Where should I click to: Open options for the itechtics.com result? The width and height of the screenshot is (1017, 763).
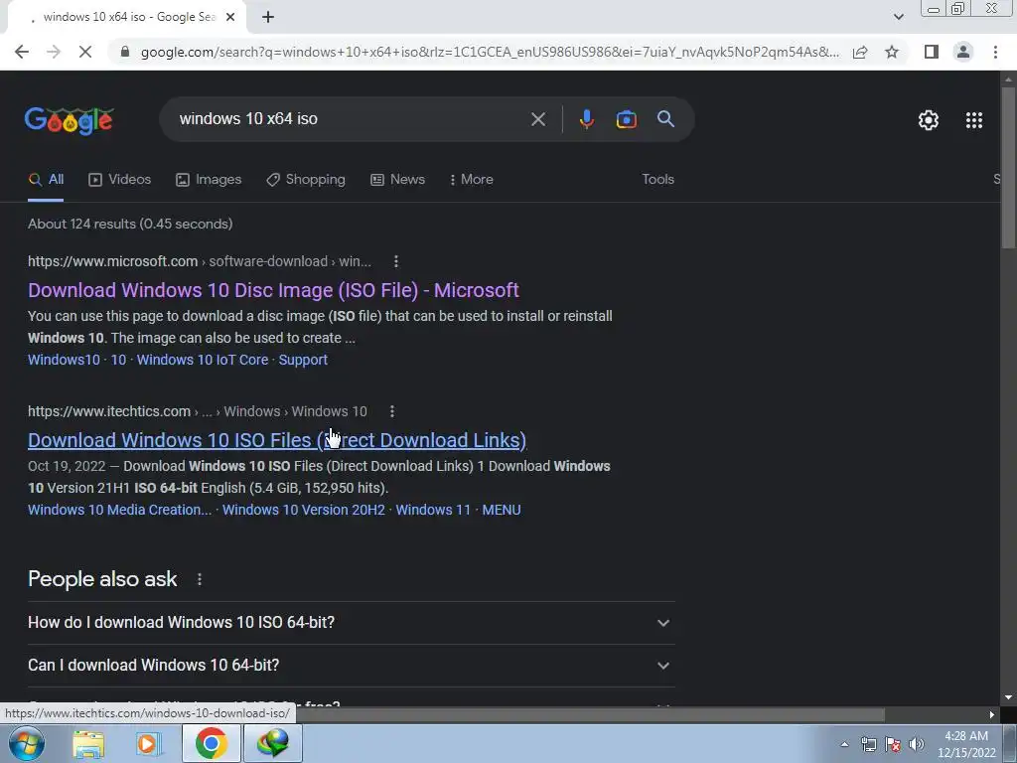click(391, 411)
